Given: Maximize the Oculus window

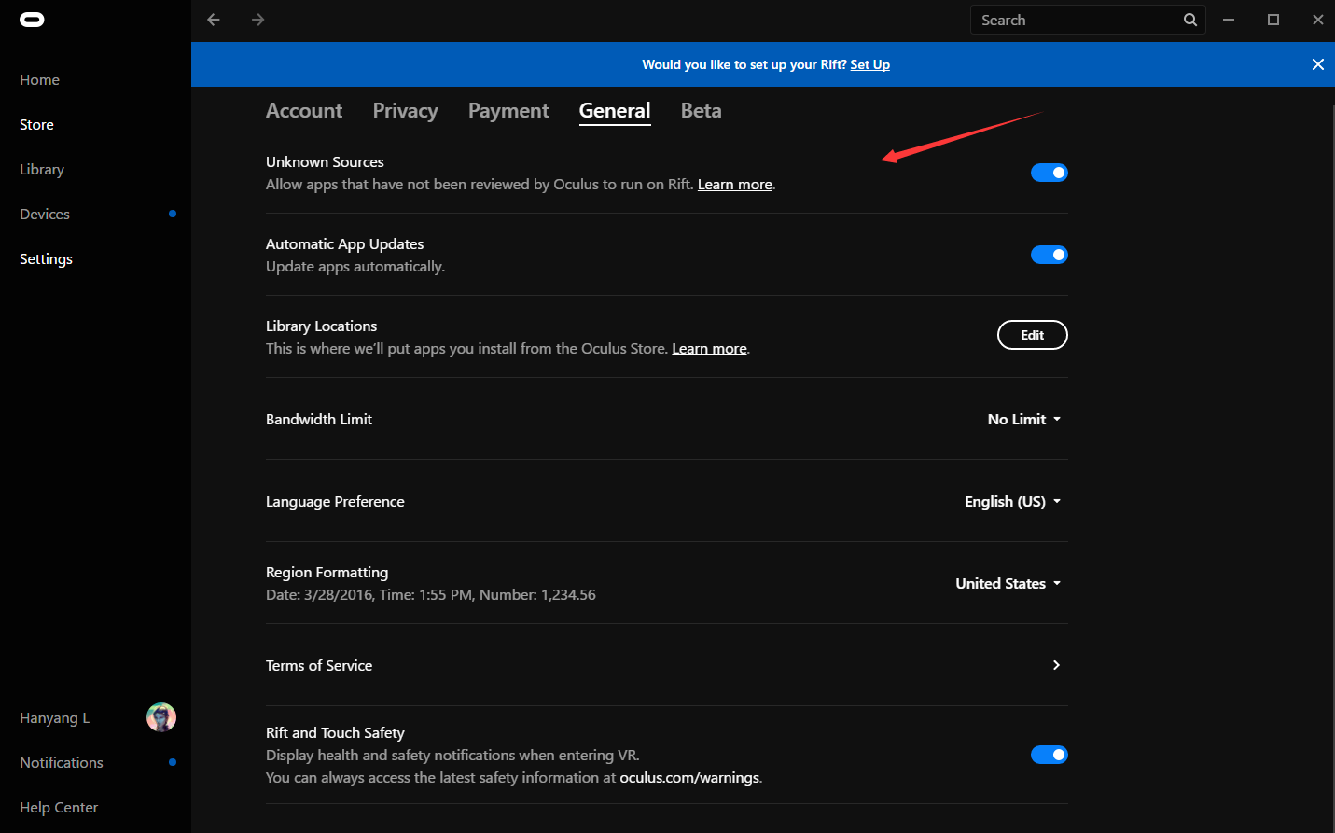Looking at the screenshot, I should click(1273, 20).
